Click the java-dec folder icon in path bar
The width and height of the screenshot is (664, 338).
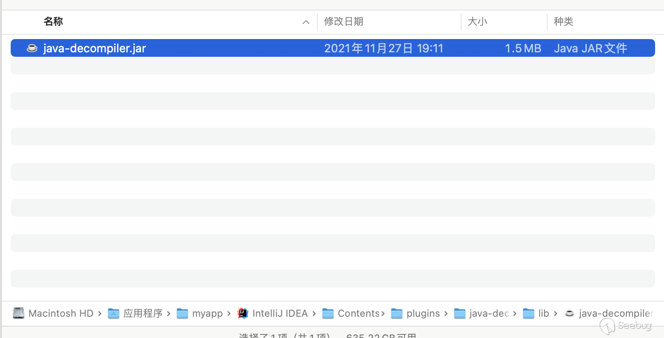click(x=460, y=313)
